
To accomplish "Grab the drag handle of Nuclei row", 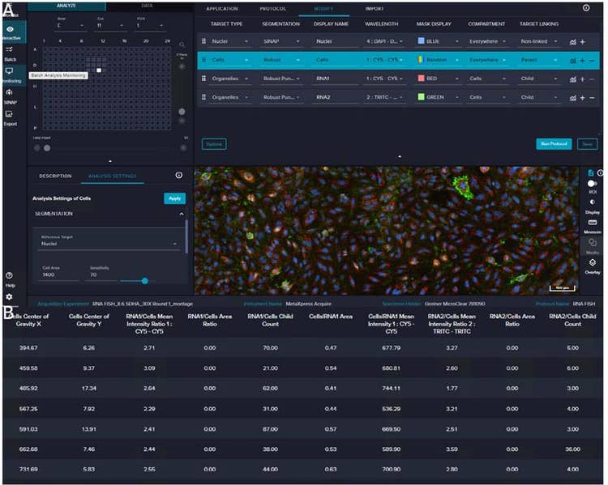I will click(x=204, y=41).
